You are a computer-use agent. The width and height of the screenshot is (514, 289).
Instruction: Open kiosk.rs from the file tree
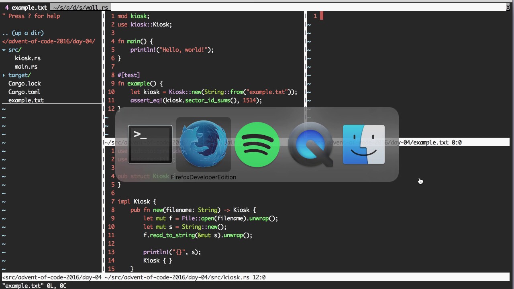click(x=28, y=58)
